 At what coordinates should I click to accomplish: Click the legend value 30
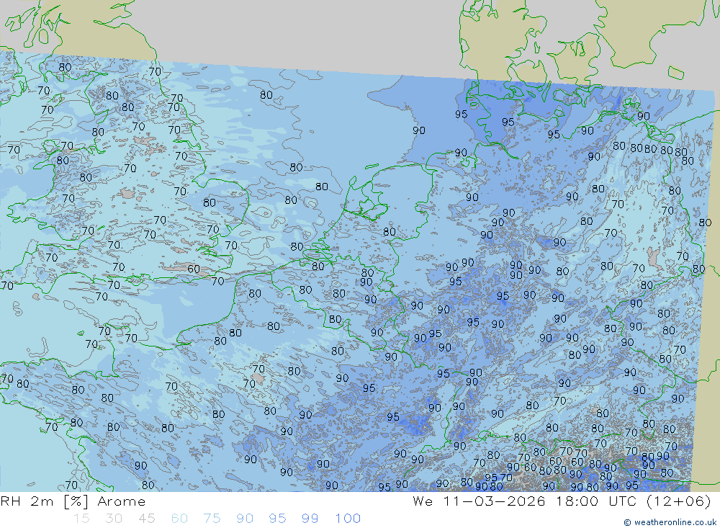(x=114, y=519)
